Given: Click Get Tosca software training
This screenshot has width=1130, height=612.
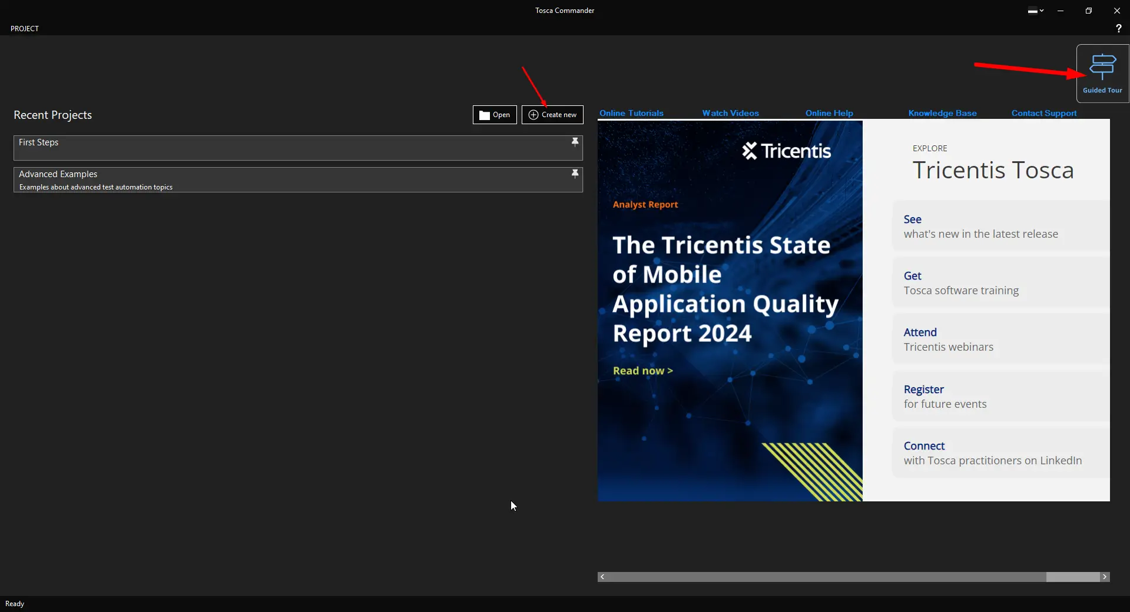Looking at the screenshot, I should pos(961,283).
